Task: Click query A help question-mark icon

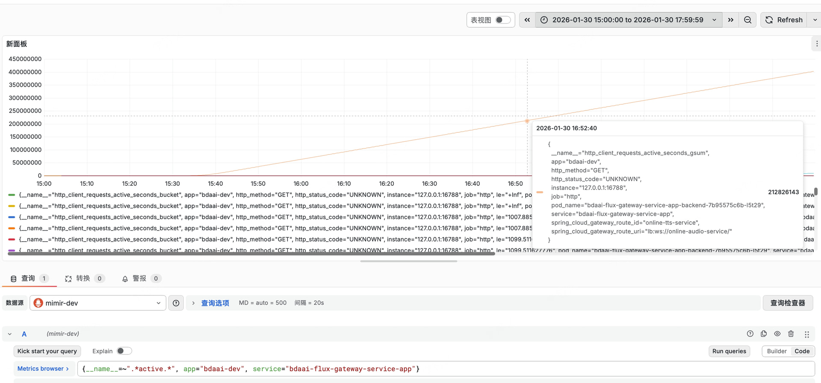Action: click(x=750, y=334)
